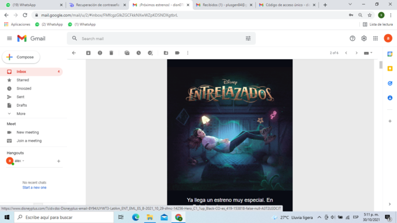397x223 pixels.
Task: Get add-ons plus icon
Action: point(390,121)
